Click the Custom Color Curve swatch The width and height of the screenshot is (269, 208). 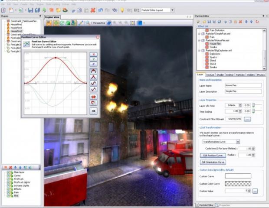pyautogui.click(x=238, y=184)
